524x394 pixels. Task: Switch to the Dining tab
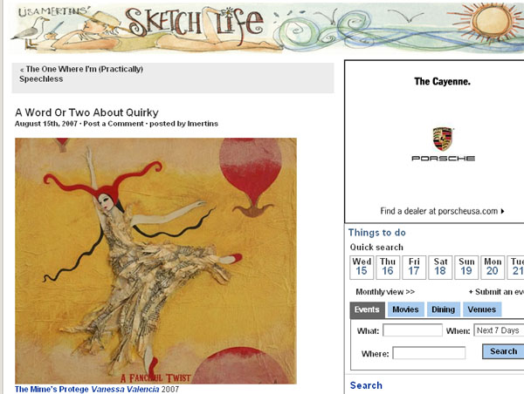point(443,309)
